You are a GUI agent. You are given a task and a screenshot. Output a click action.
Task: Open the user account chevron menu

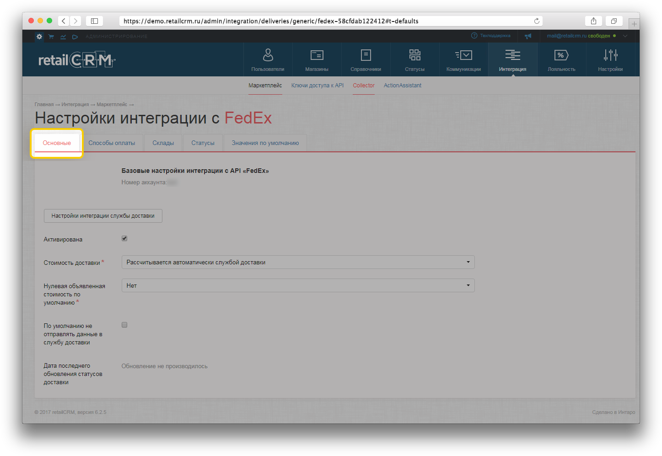click(x=625, y=35)
